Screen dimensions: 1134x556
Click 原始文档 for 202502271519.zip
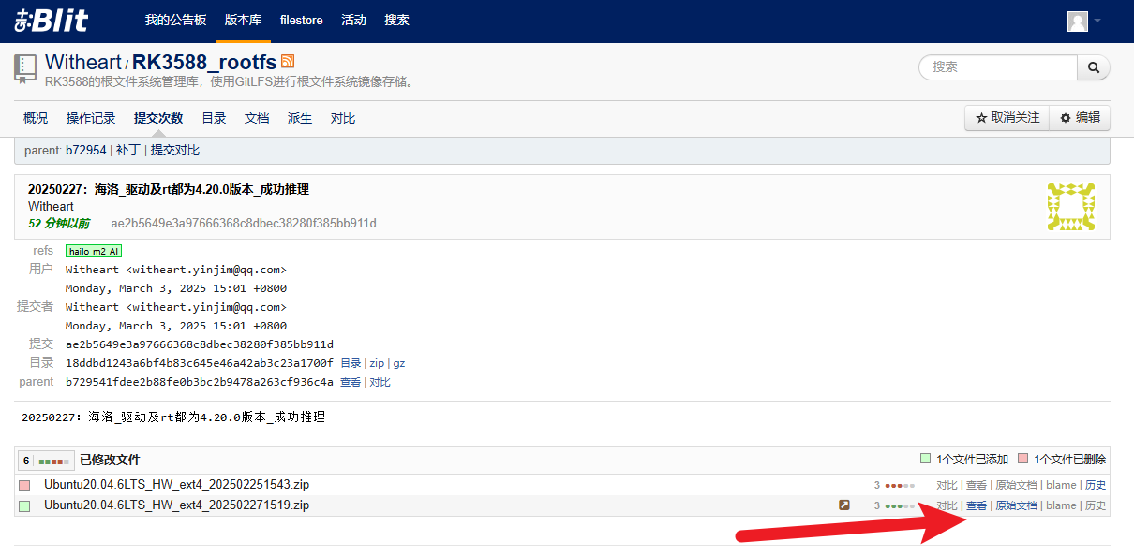1016,505
